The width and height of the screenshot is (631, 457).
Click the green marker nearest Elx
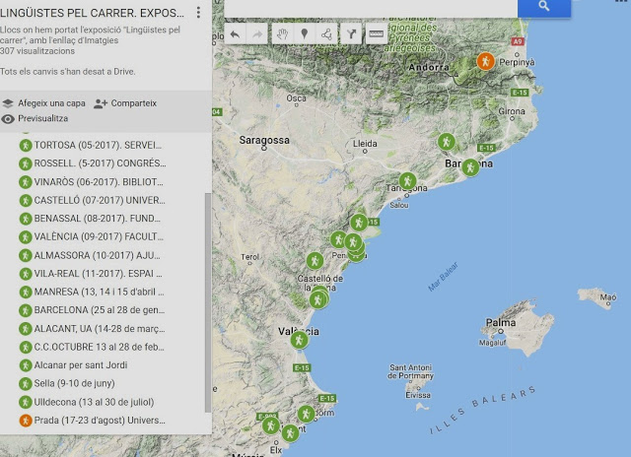tap(290, 433)
